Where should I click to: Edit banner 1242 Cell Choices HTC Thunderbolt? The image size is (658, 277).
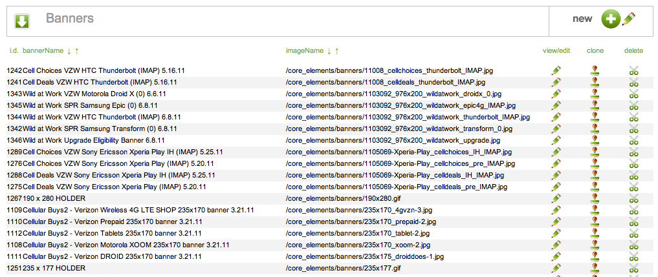point(556,70)
